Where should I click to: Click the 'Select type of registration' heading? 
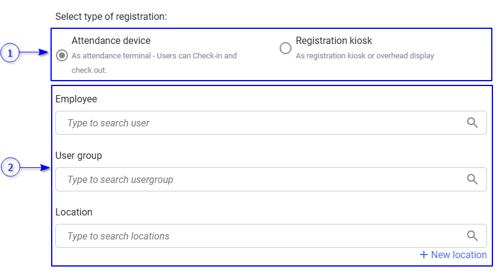click(x=111, y=16)
